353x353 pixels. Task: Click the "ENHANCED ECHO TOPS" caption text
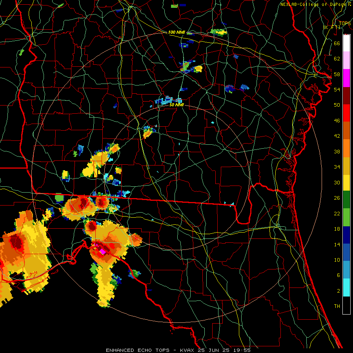tap(138, 350)
